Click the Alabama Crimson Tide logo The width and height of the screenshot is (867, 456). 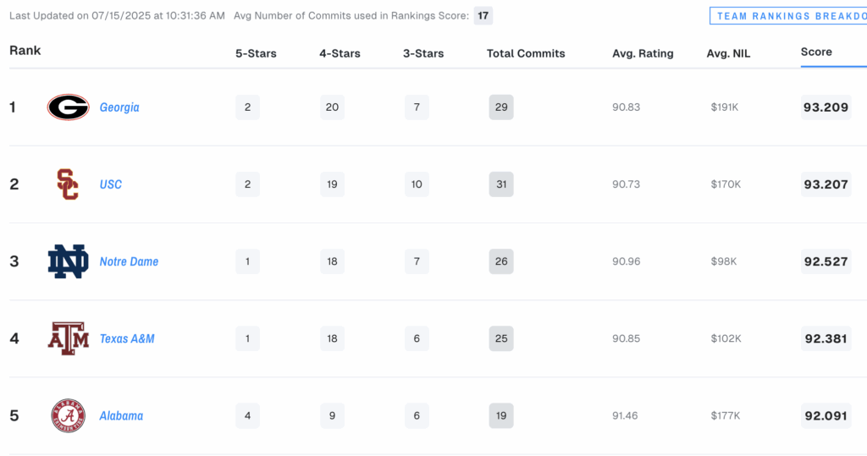68,415
